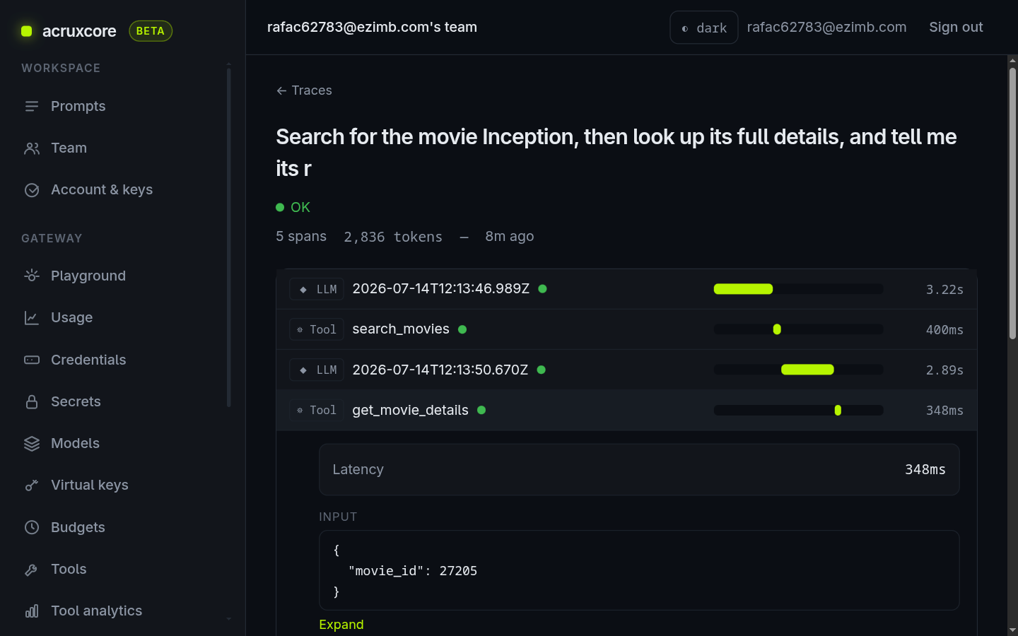Click the INPUT section label

pyautogui.click(x=338, y=517)
